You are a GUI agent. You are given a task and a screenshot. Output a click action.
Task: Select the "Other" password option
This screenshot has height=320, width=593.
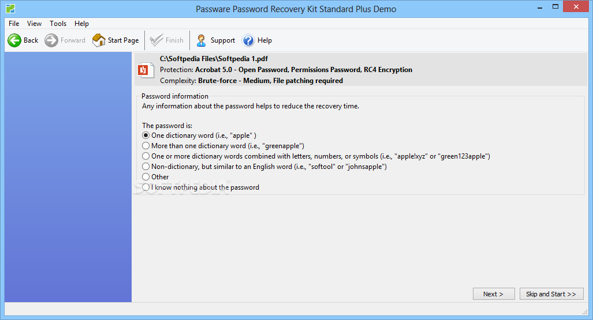[x=146, y=177]
